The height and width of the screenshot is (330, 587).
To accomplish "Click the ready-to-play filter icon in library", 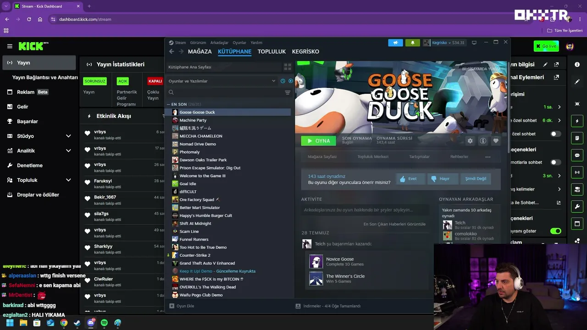I will pyautogui.click(x=290, y=81).
